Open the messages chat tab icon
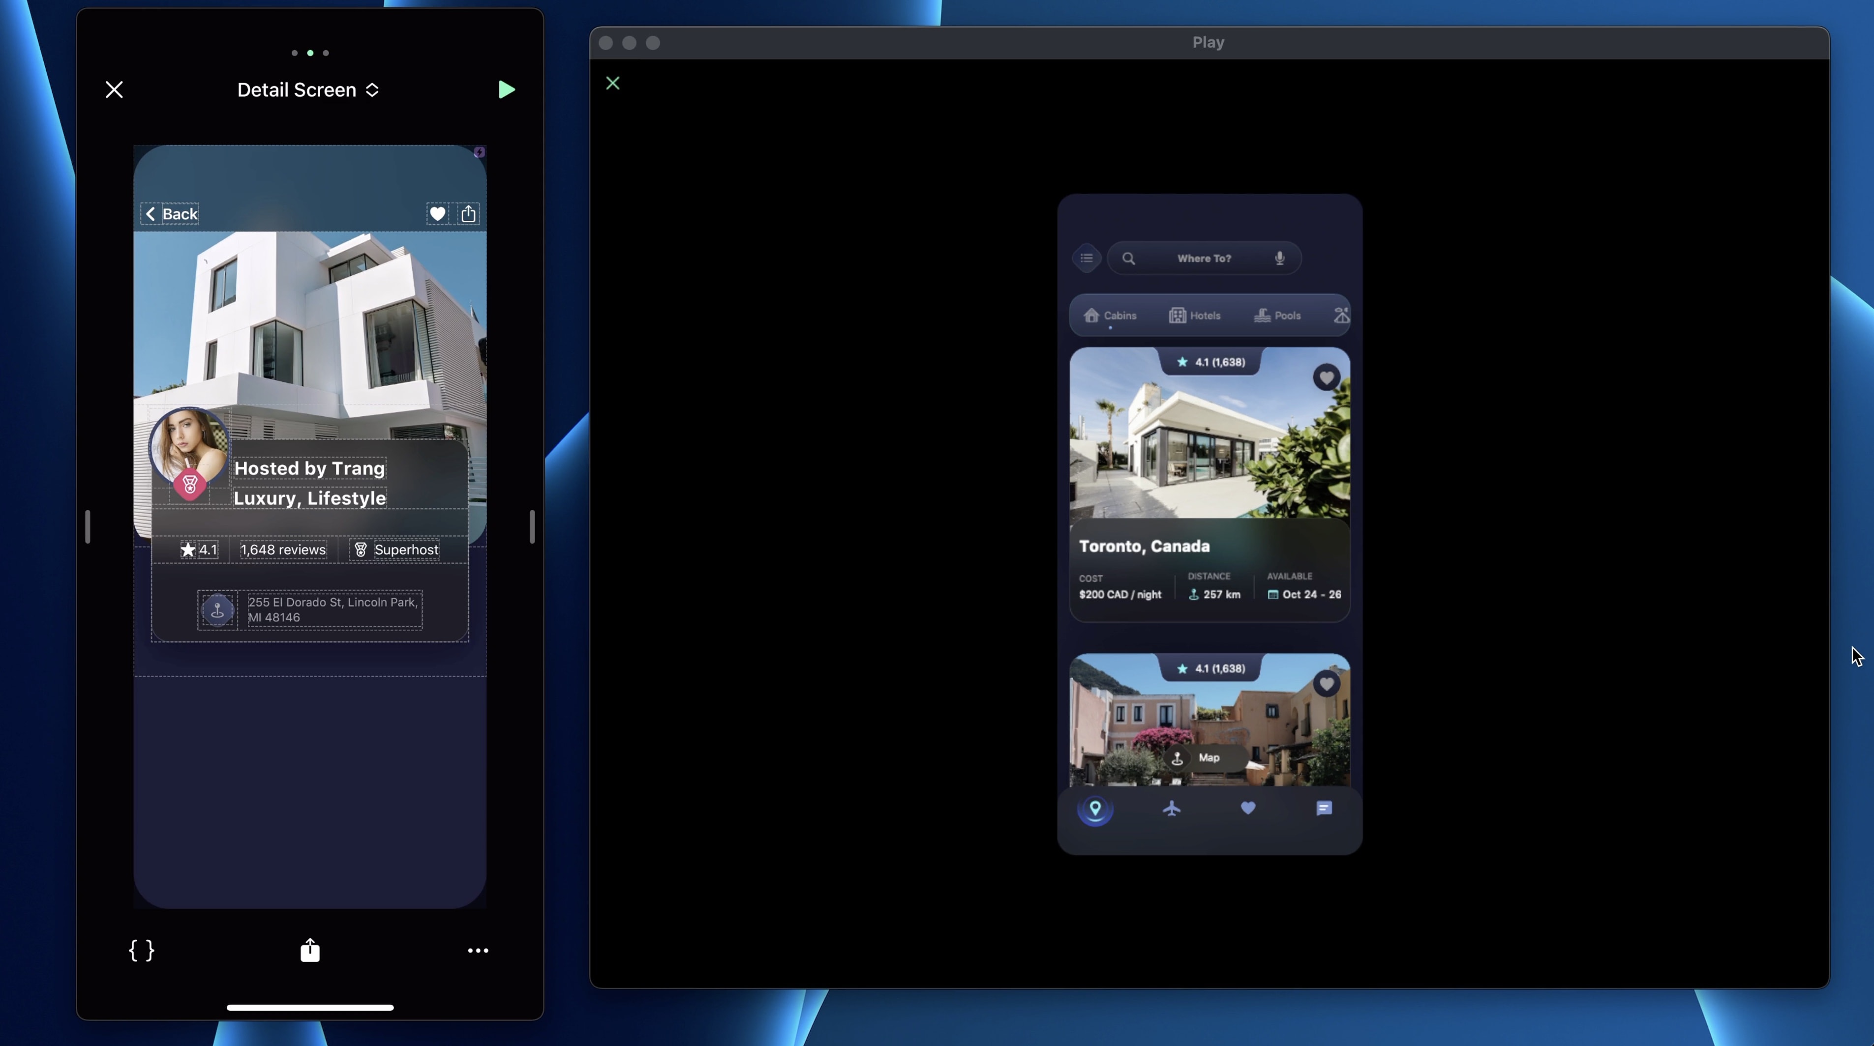 click(x=1324, y=808)
